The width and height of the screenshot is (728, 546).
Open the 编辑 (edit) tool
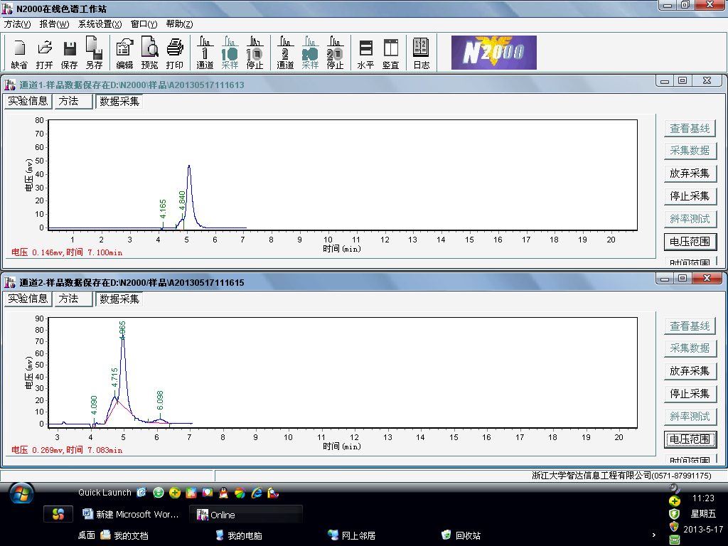click(124, 53)
